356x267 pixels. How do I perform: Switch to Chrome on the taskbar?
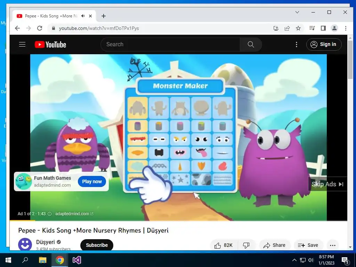[60, 260]
